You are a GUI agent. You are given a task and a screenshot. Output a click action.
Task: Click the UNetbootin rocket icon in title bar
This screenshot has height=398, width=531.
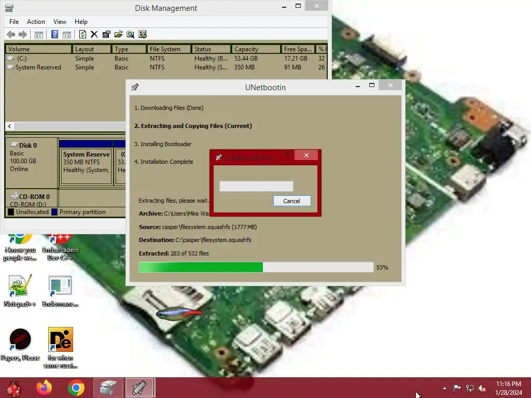(x=135, y=87)
